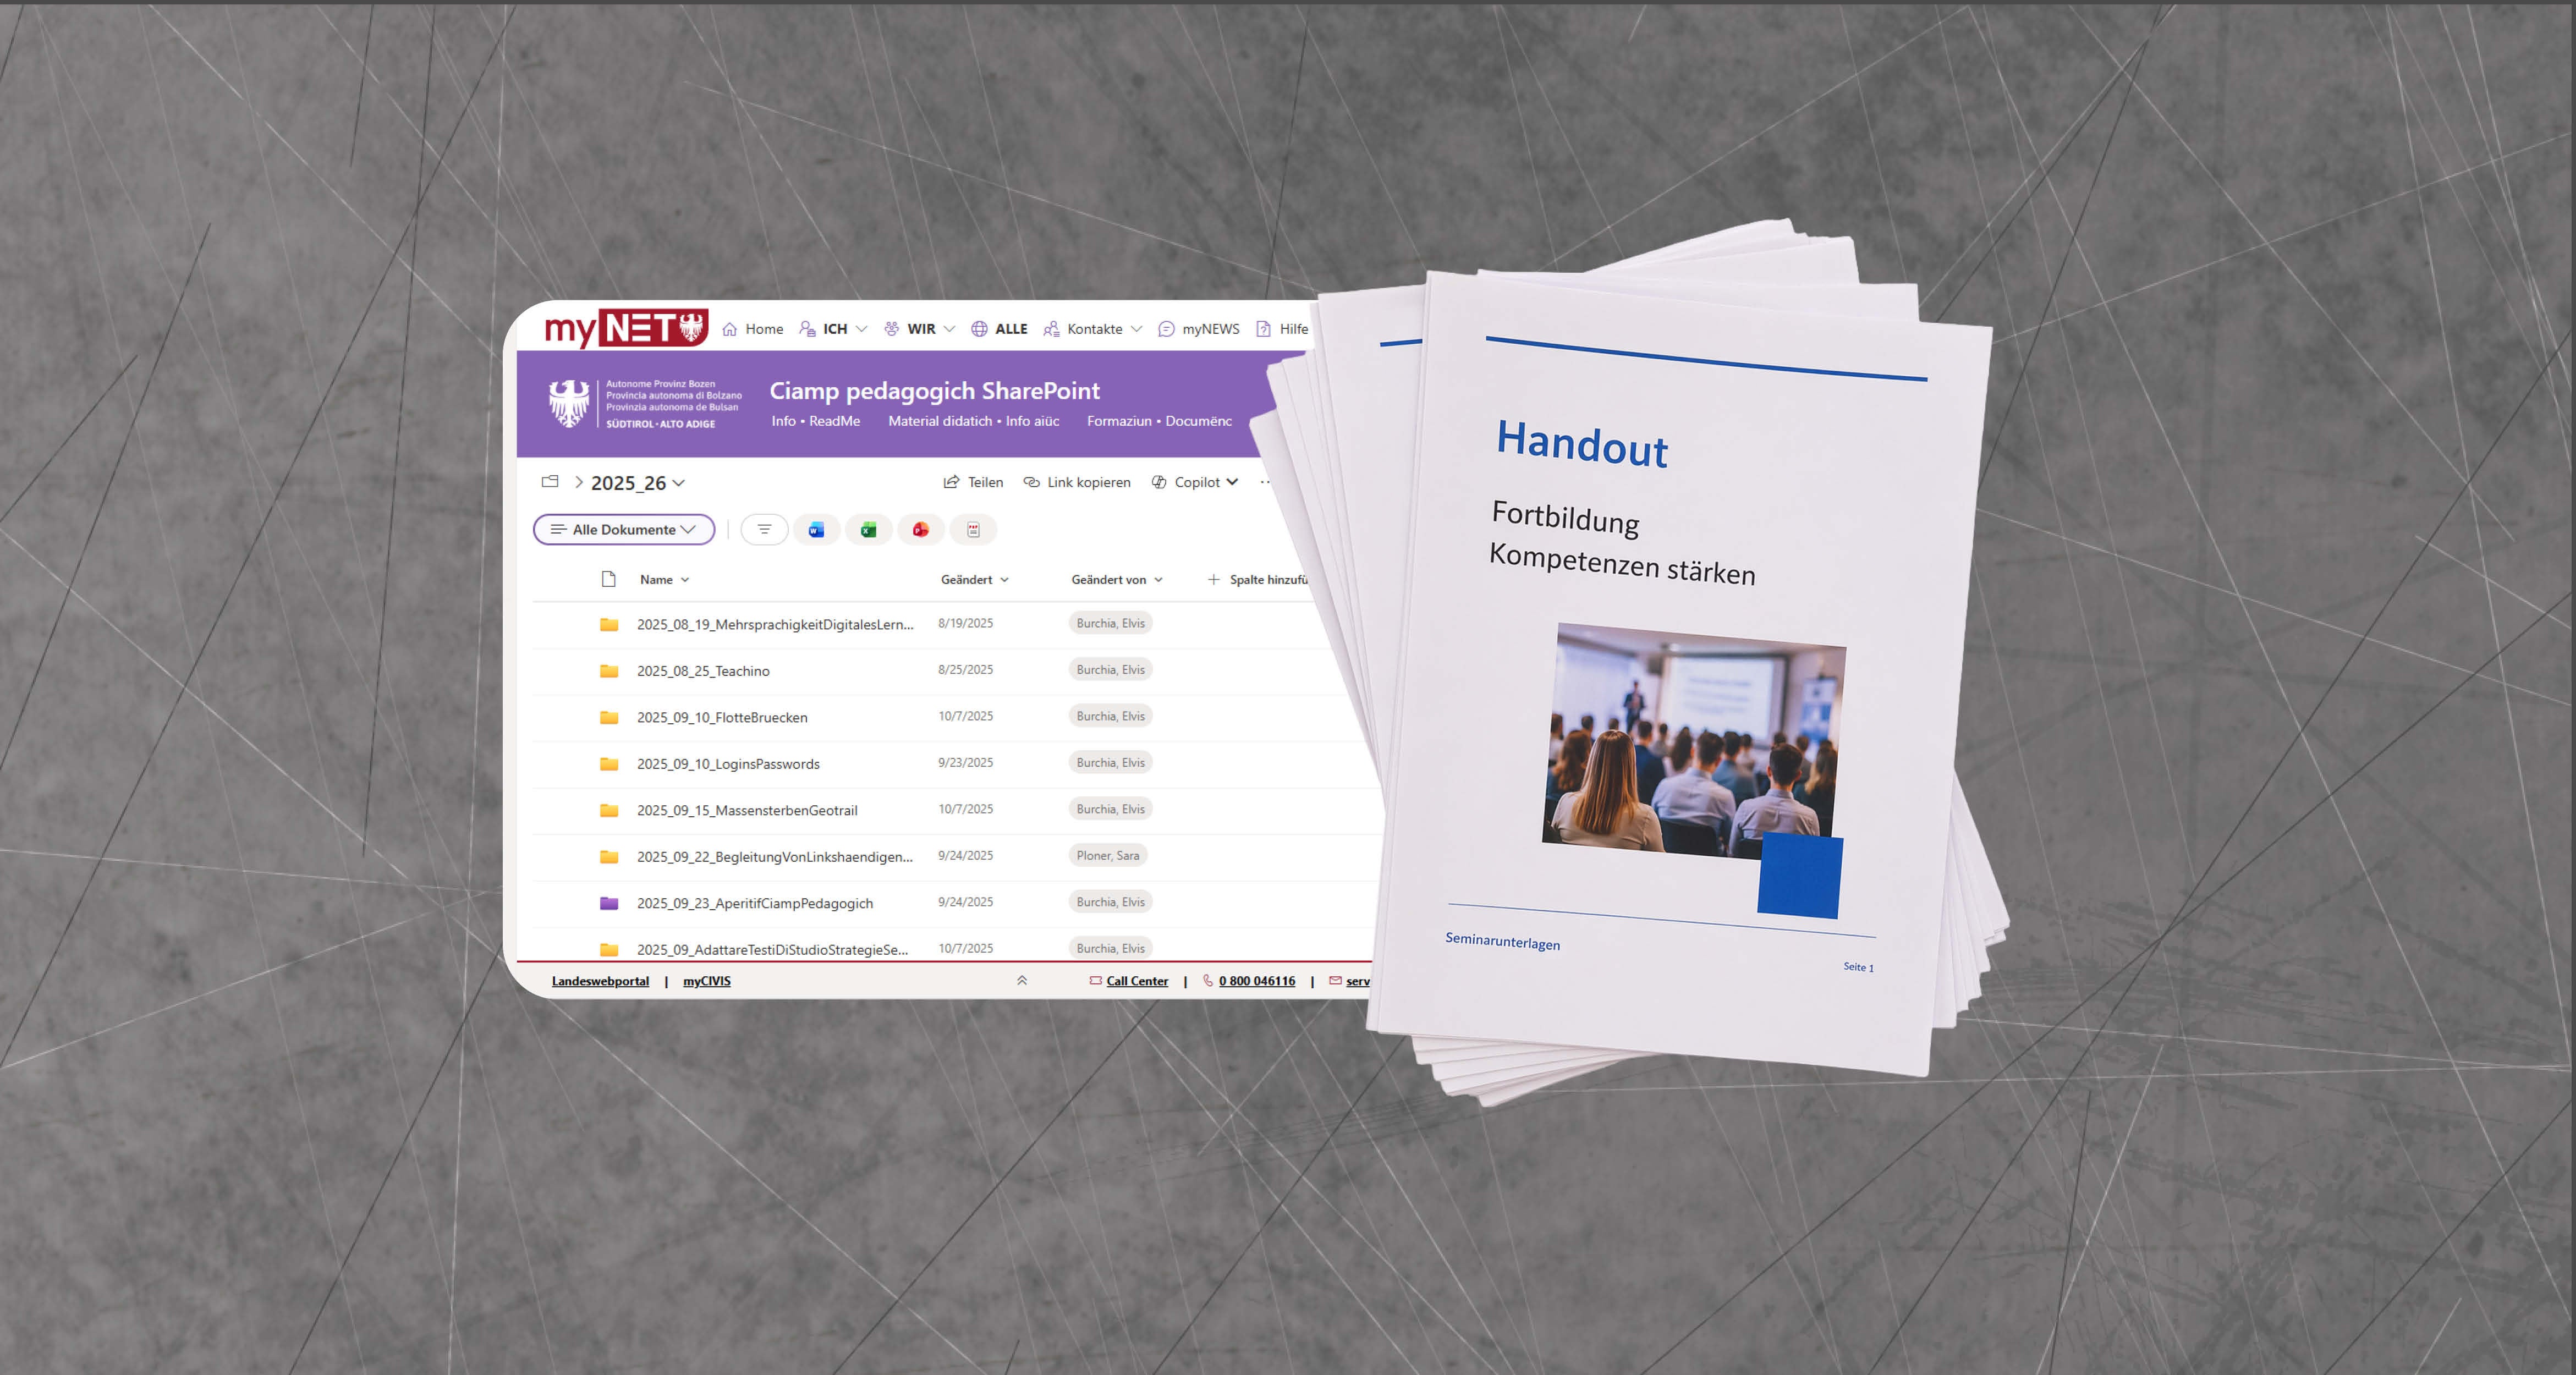2576x1375 pixels.
Task: Filter documents by Excel file type
Action: [x=868, y=530]
